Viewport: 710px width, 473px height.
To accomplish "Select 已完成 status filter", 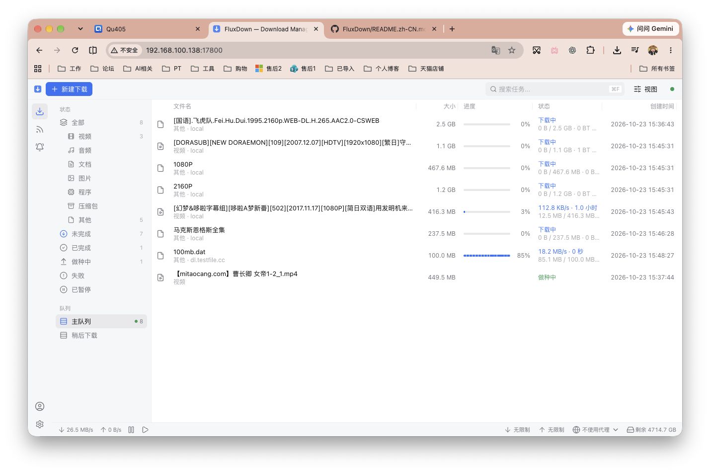I will (101, 248).
